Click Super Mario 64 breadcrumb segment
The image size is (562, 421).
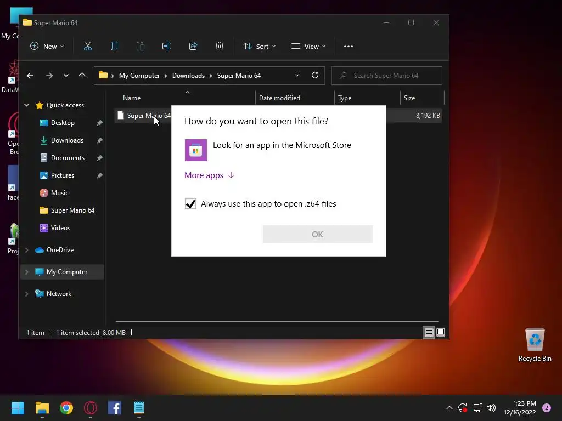click(x=239, y=76)
